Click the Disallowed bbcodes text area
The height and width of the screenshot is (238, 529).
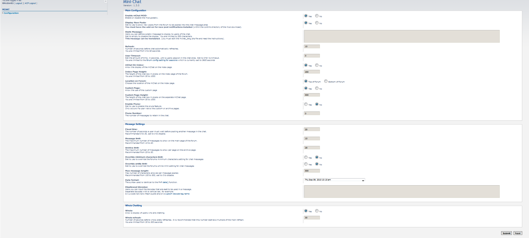[x=402, y=191]
